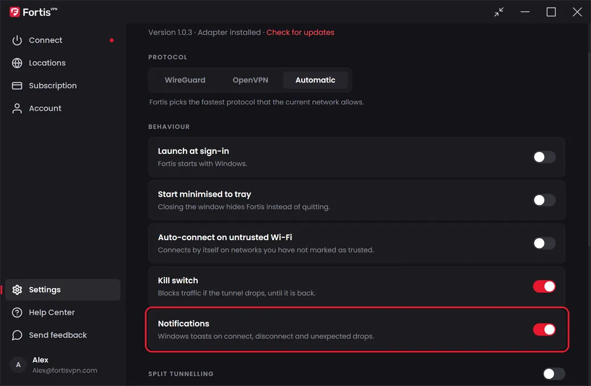Click the Send feedback speech bubble icon
This screenshot has height=386, width=591.
pyautogui.click(x=17, y=335)
